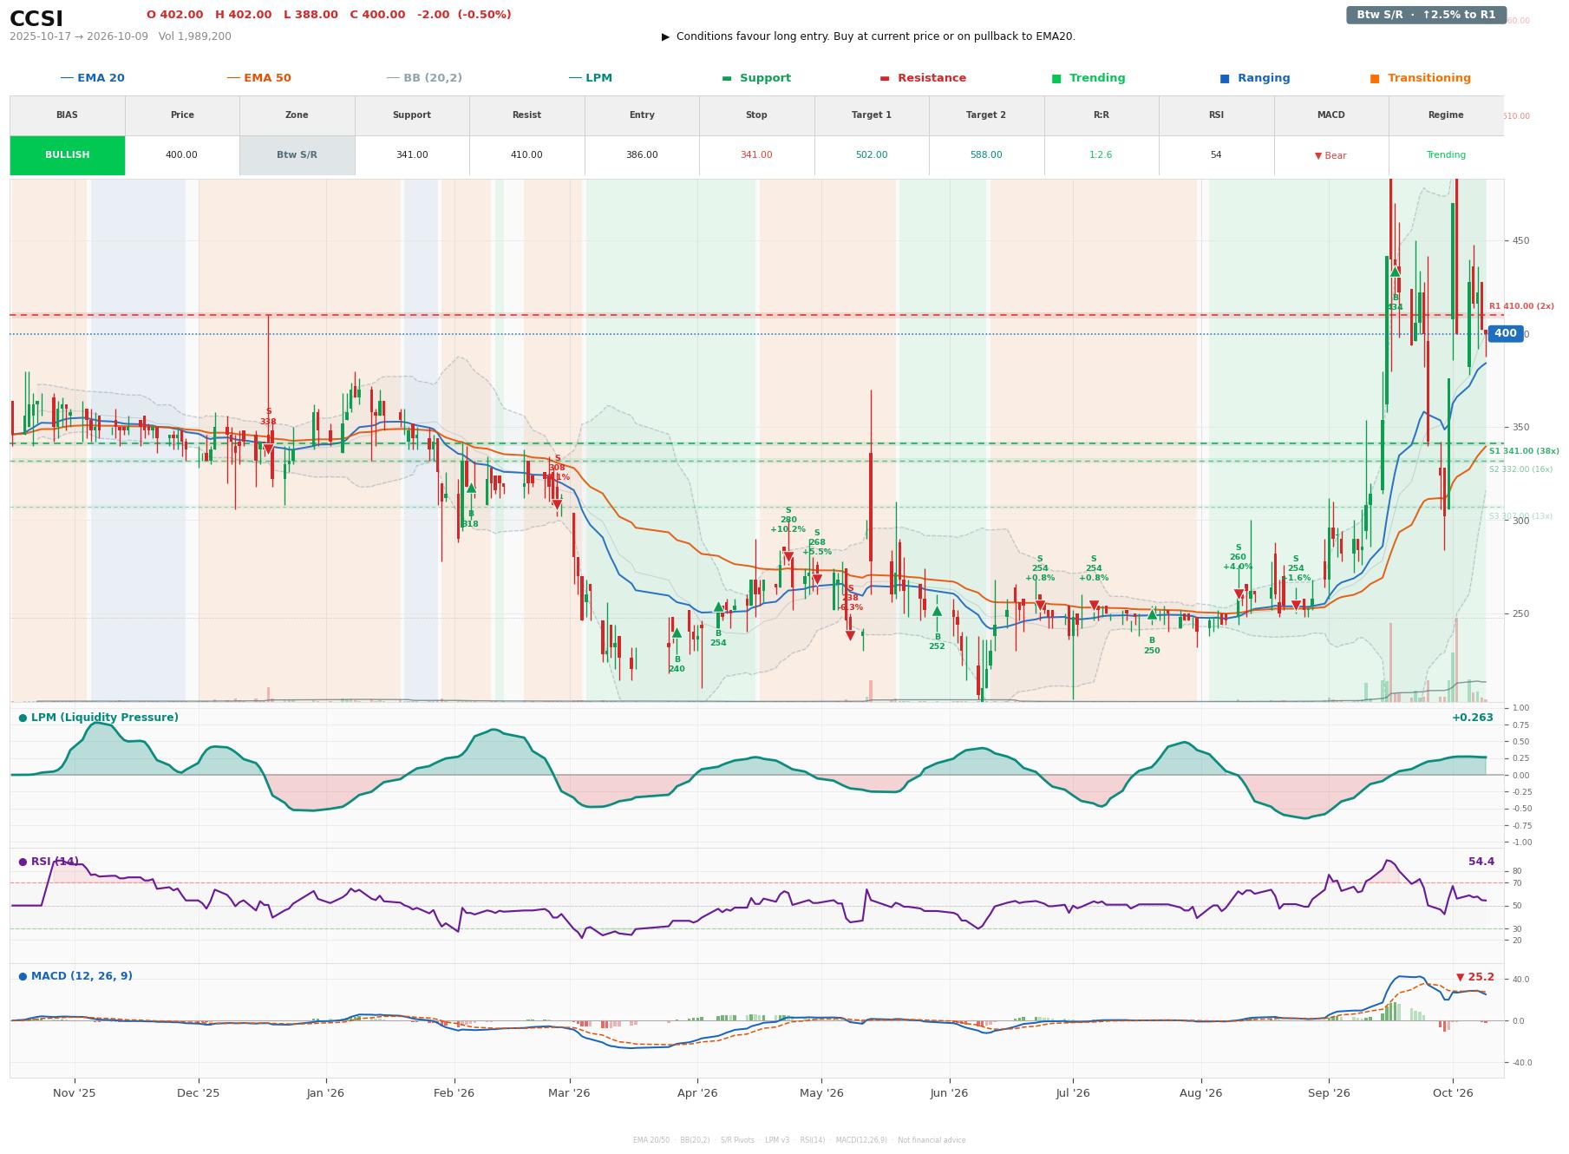Click the Bear MACD cell in the table
The width and height of the screenshot is (1569, 1154).
pyautogui.click(x=1331, y=155)
